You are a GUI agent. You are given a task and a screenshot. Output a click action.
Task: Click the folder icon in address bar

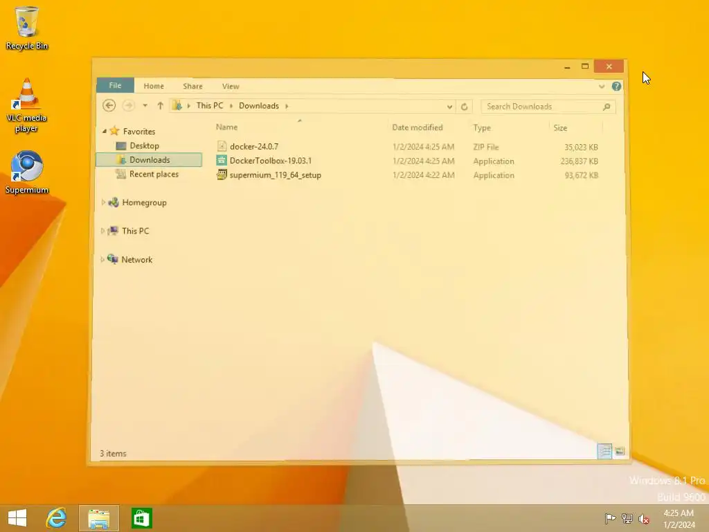coord(177,106)
